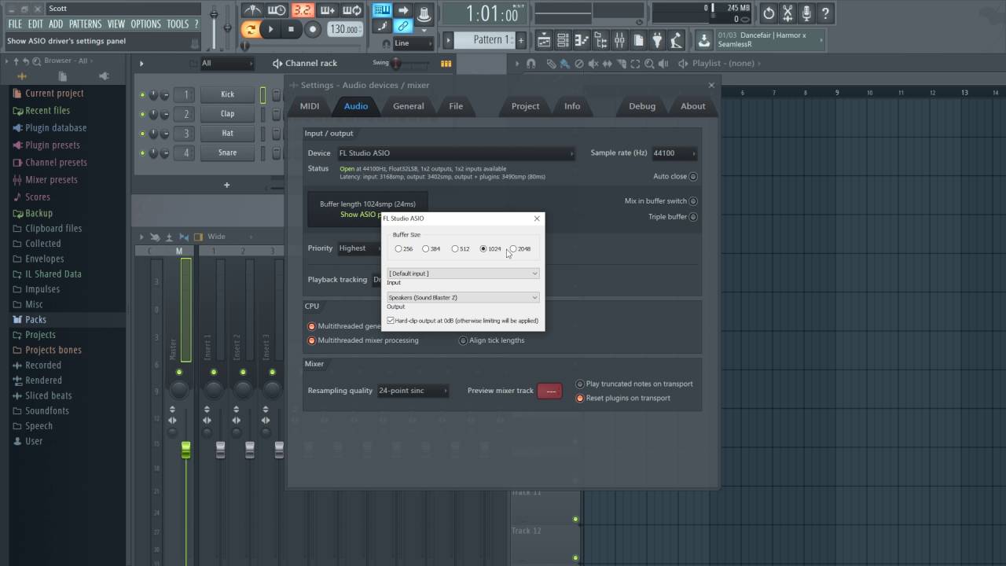Viewport: 1006px width, 566px height.
Task: Toggle typing keyboard to piano icon
Action: coord(382,10)
